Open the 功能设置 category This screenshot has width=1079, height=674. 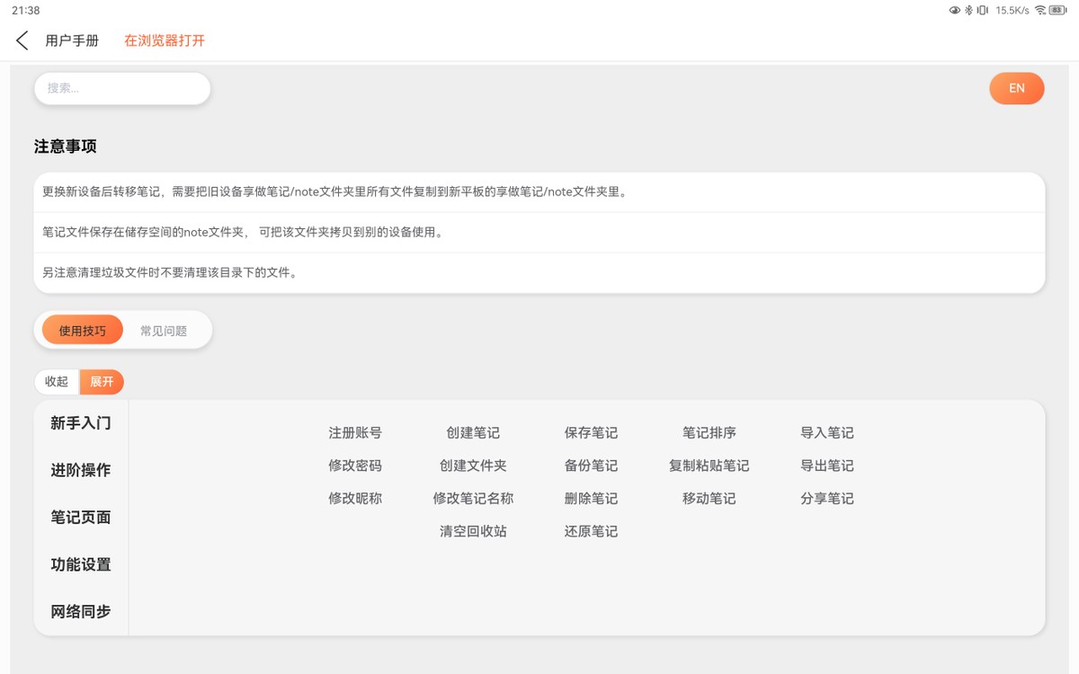(x=81, y=564)
